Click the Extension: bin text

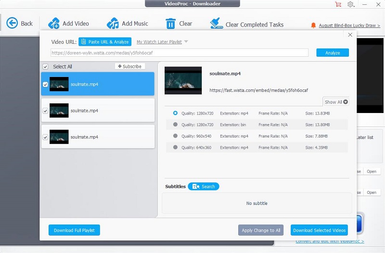(233, 125)
